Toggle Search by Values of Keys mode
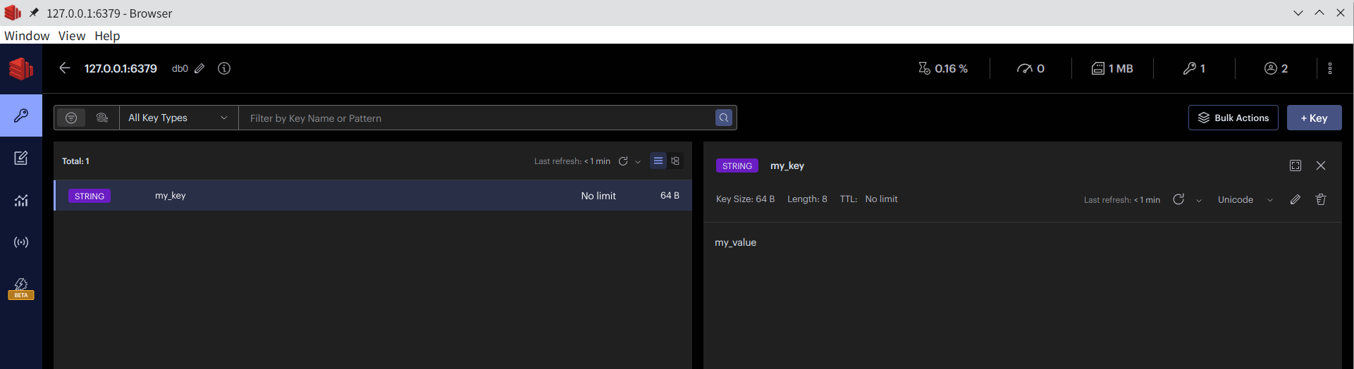1354x369 pixels. click(102, 118)
